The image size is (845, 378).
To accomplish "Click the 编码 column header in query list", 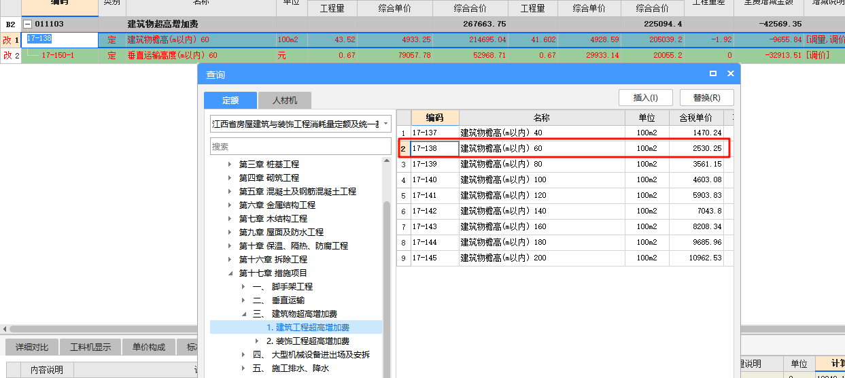I will (x=435, y=118).
